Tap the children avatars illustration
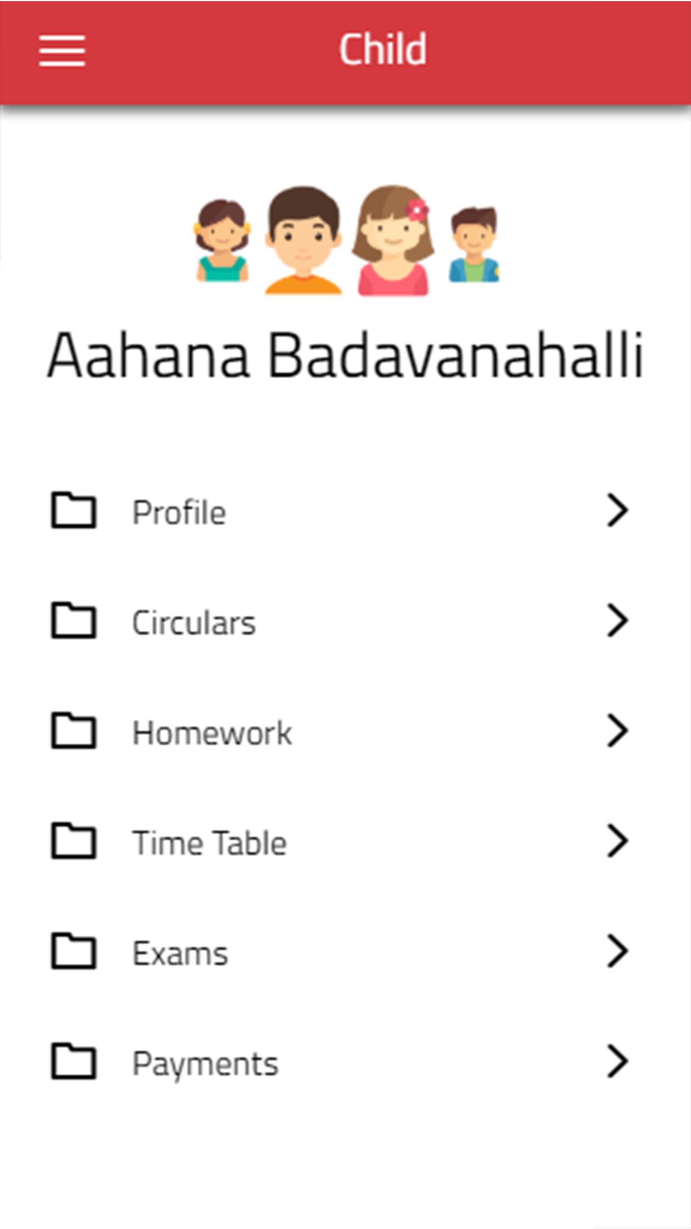This screenshot has width=691, height=1229. pos(346,240)
